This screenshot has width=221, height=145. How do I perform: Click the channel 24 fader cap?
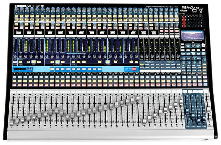pyautogui.click(x=138, y=99)
